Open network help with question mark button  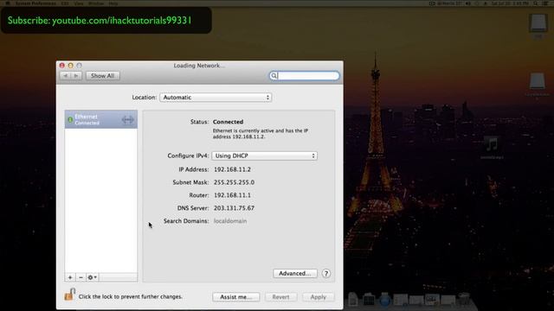click(326, 273)
